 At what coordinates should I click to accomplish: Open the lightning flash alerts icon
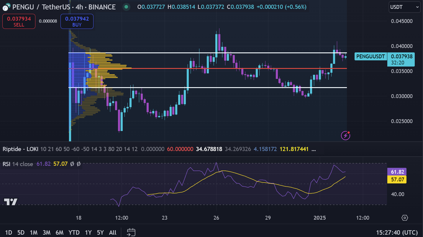pos(345,135)
